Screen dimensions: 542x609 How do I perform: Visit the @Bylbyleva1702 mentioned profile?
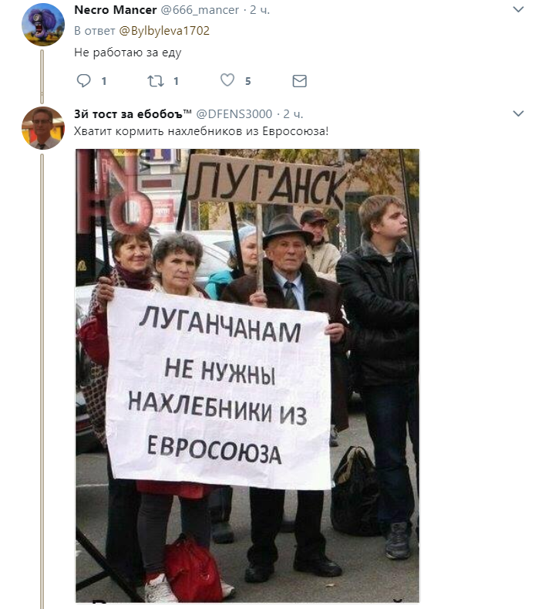click(164, 31)
